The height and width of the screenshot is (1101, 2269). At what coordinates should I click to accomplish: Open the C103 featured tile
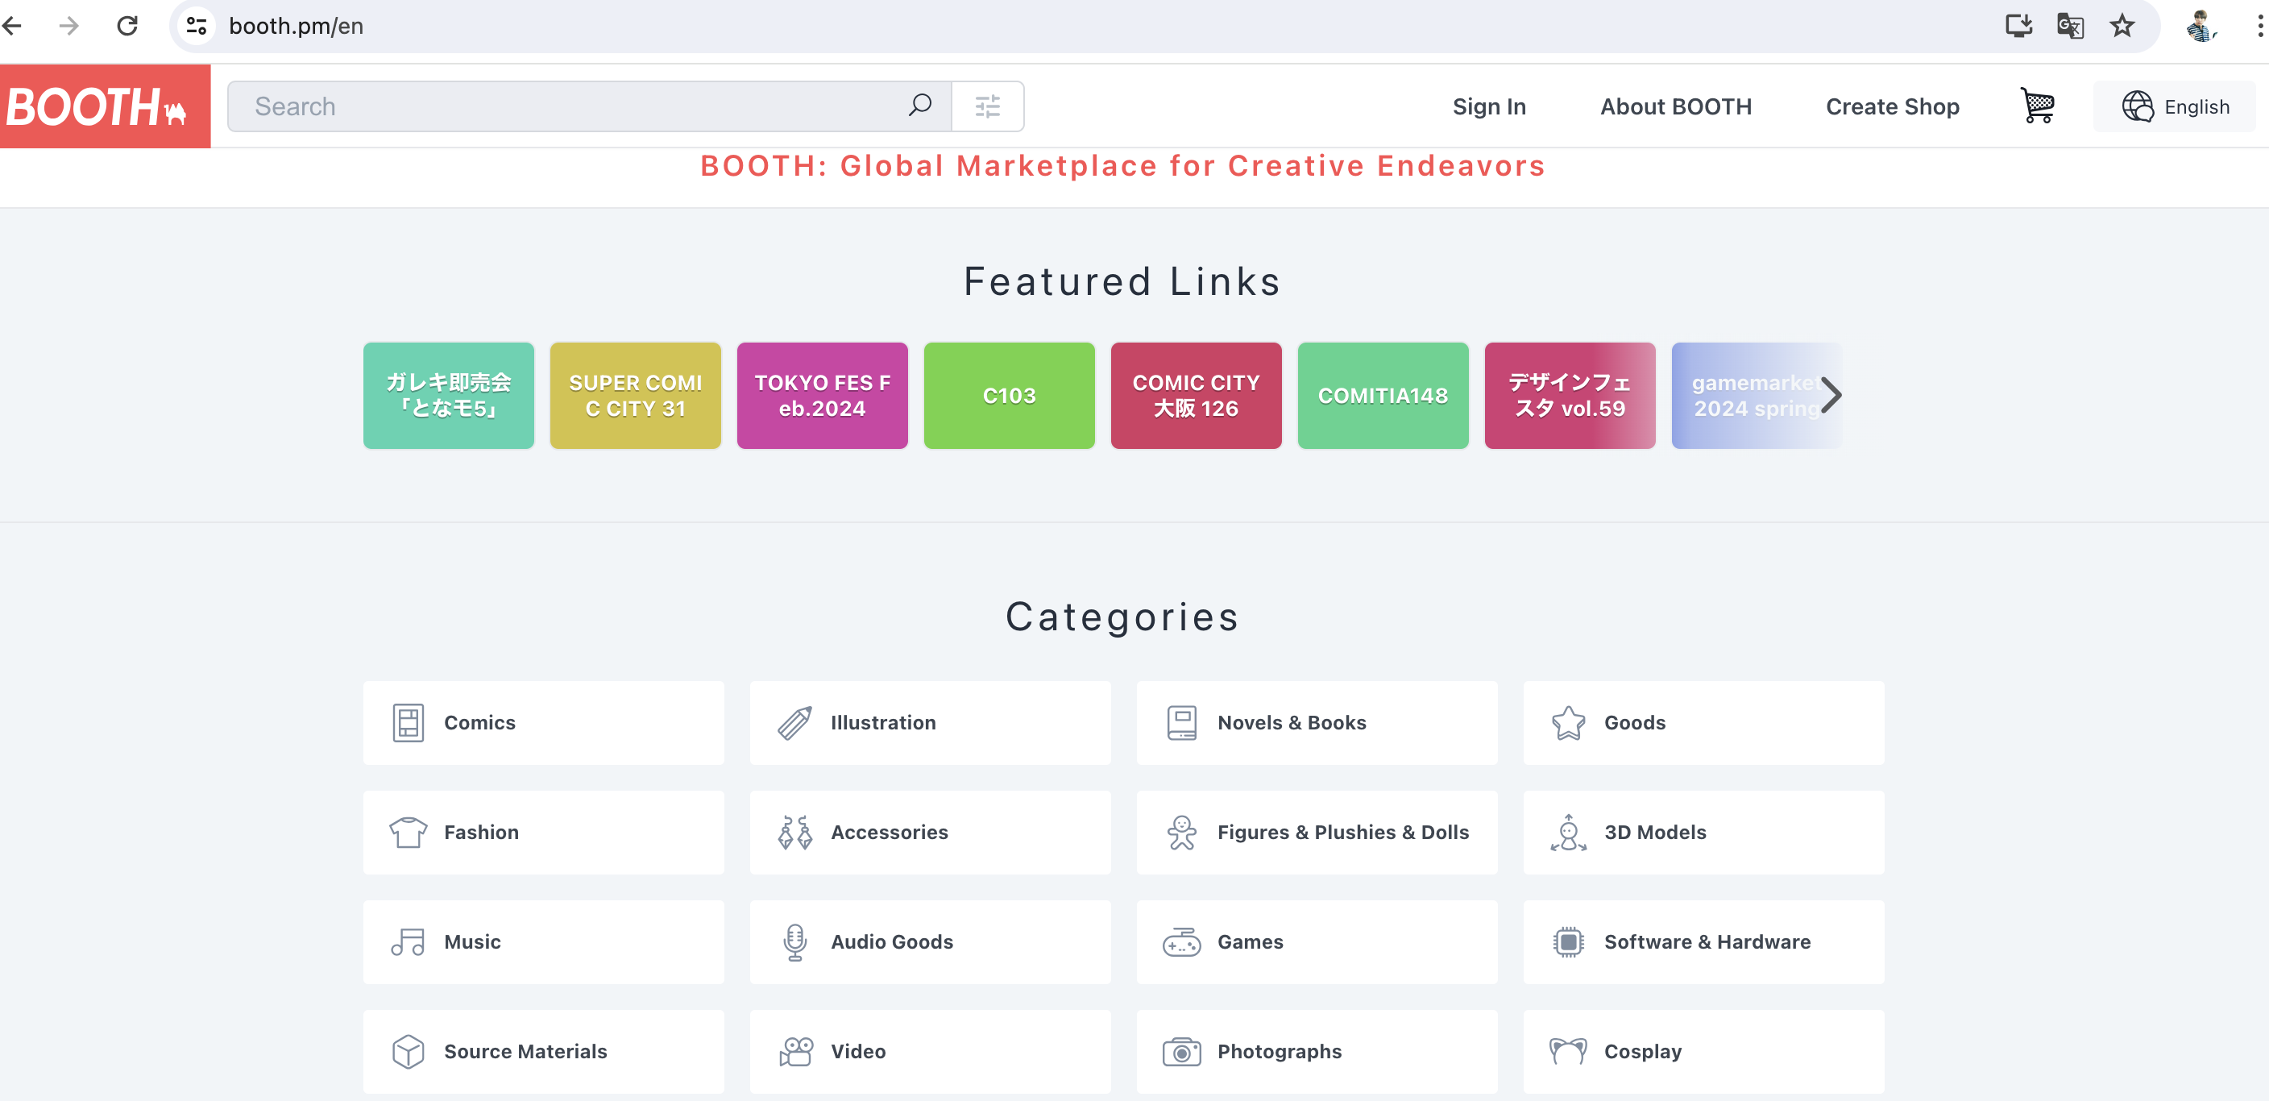tap(1009, 396)
